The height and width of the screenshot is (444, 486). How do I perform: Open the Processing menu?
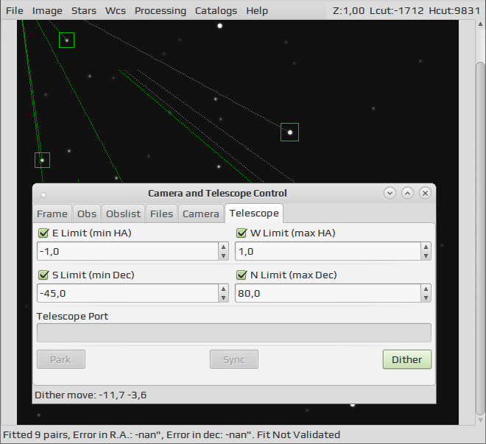pos(161,10)
